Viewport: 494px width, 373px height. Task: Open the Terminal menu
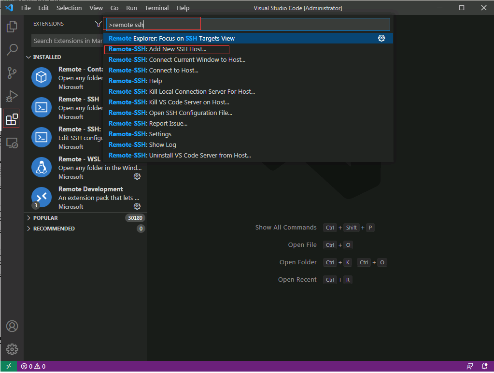click(156, 8)
